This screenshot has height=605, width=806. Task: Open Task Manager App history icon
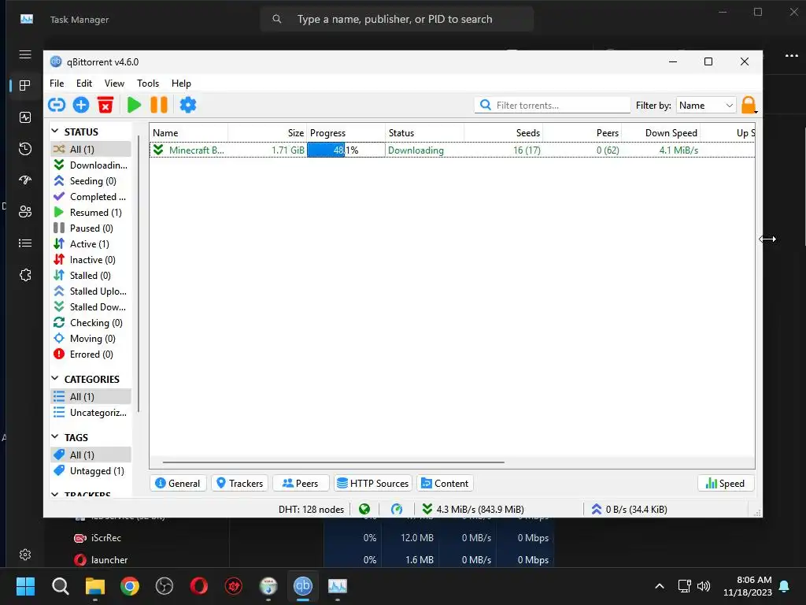pos(25,149)
